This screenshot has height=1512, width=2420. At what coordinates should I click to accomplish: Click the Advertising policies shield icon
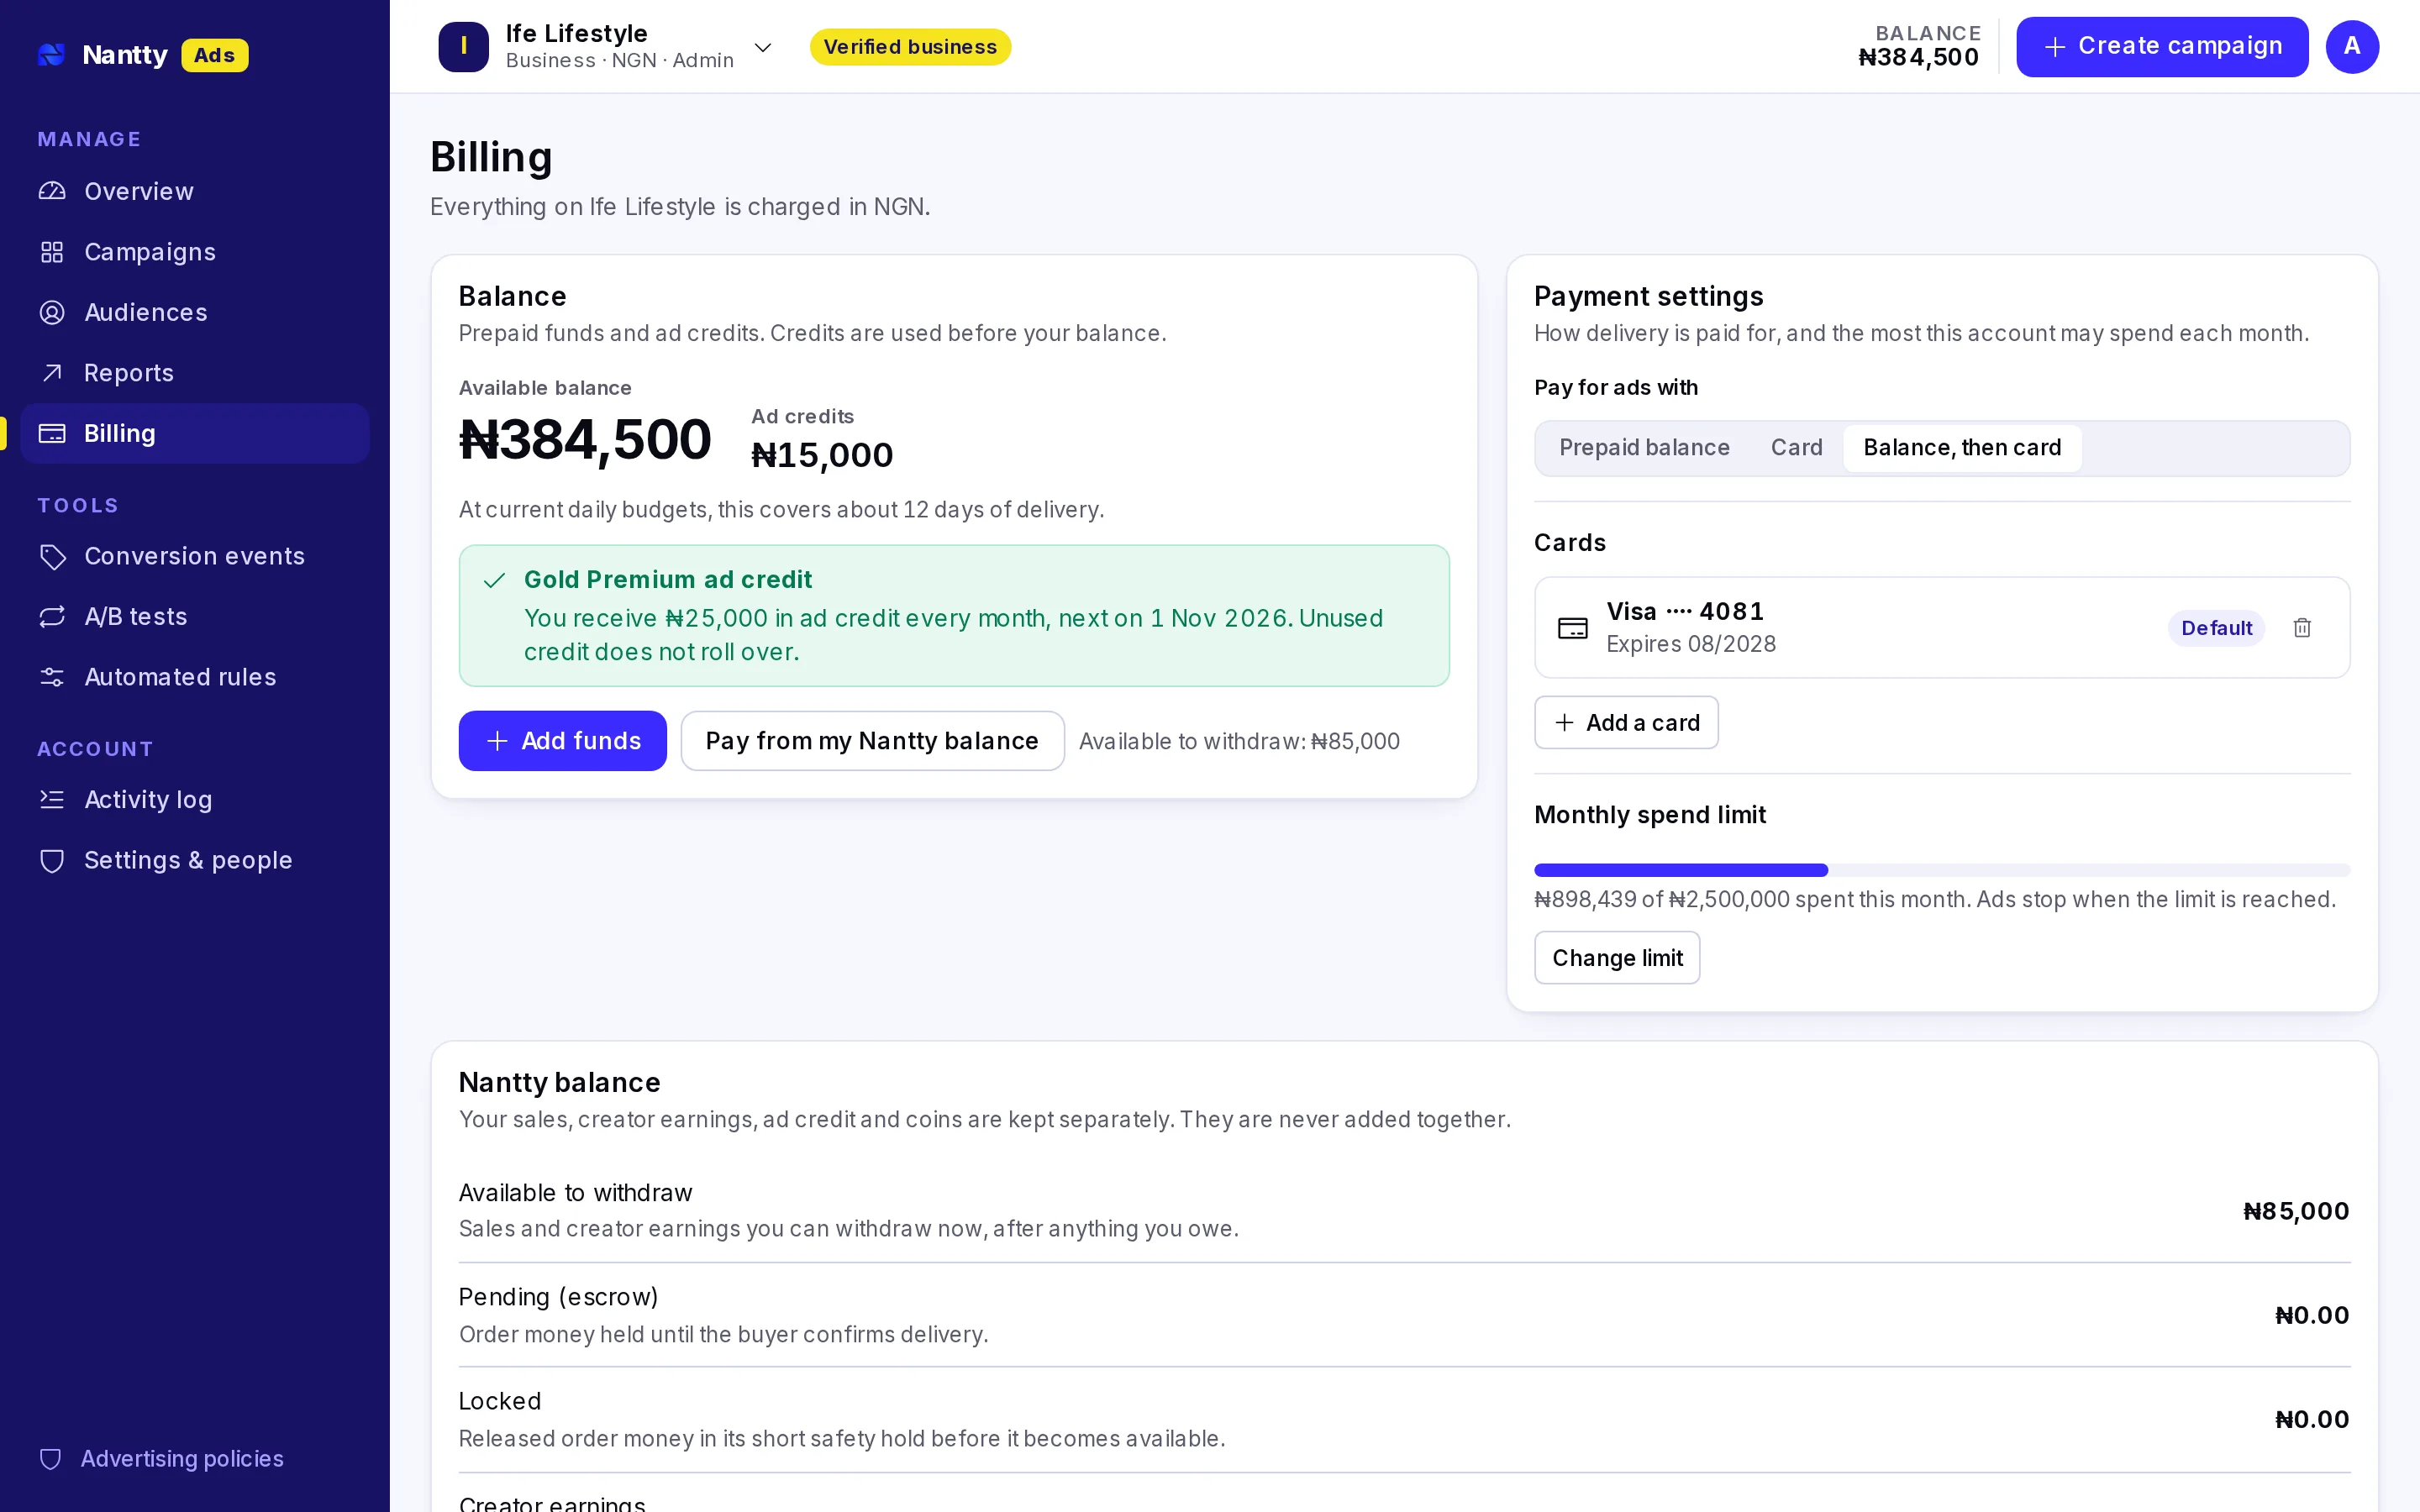[50, 1459]
